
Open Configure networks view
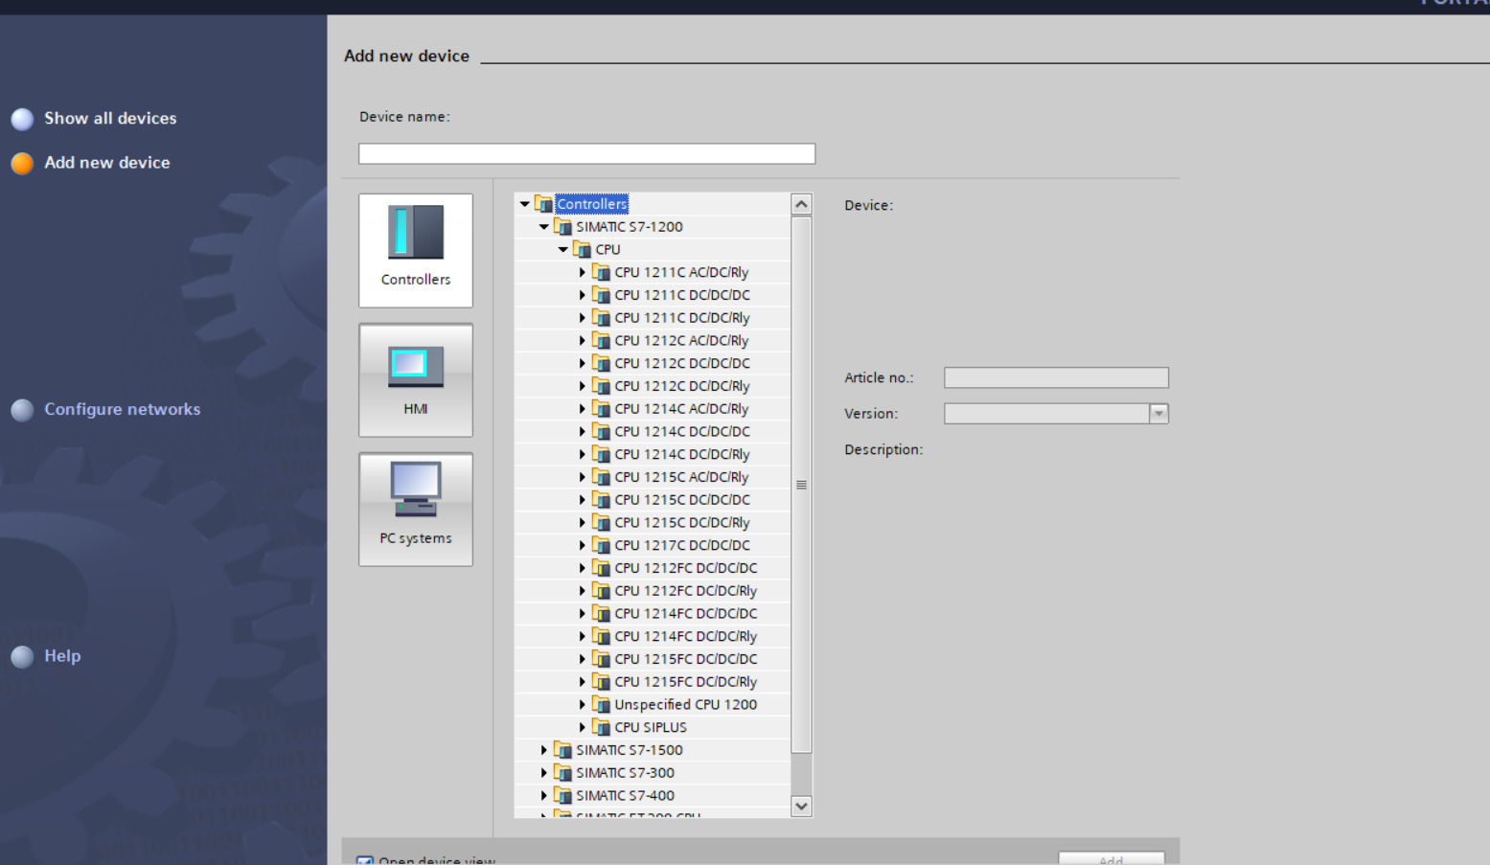tap(123, 409)
